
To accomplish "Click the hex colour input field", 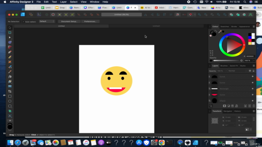I will click(250, 56).
